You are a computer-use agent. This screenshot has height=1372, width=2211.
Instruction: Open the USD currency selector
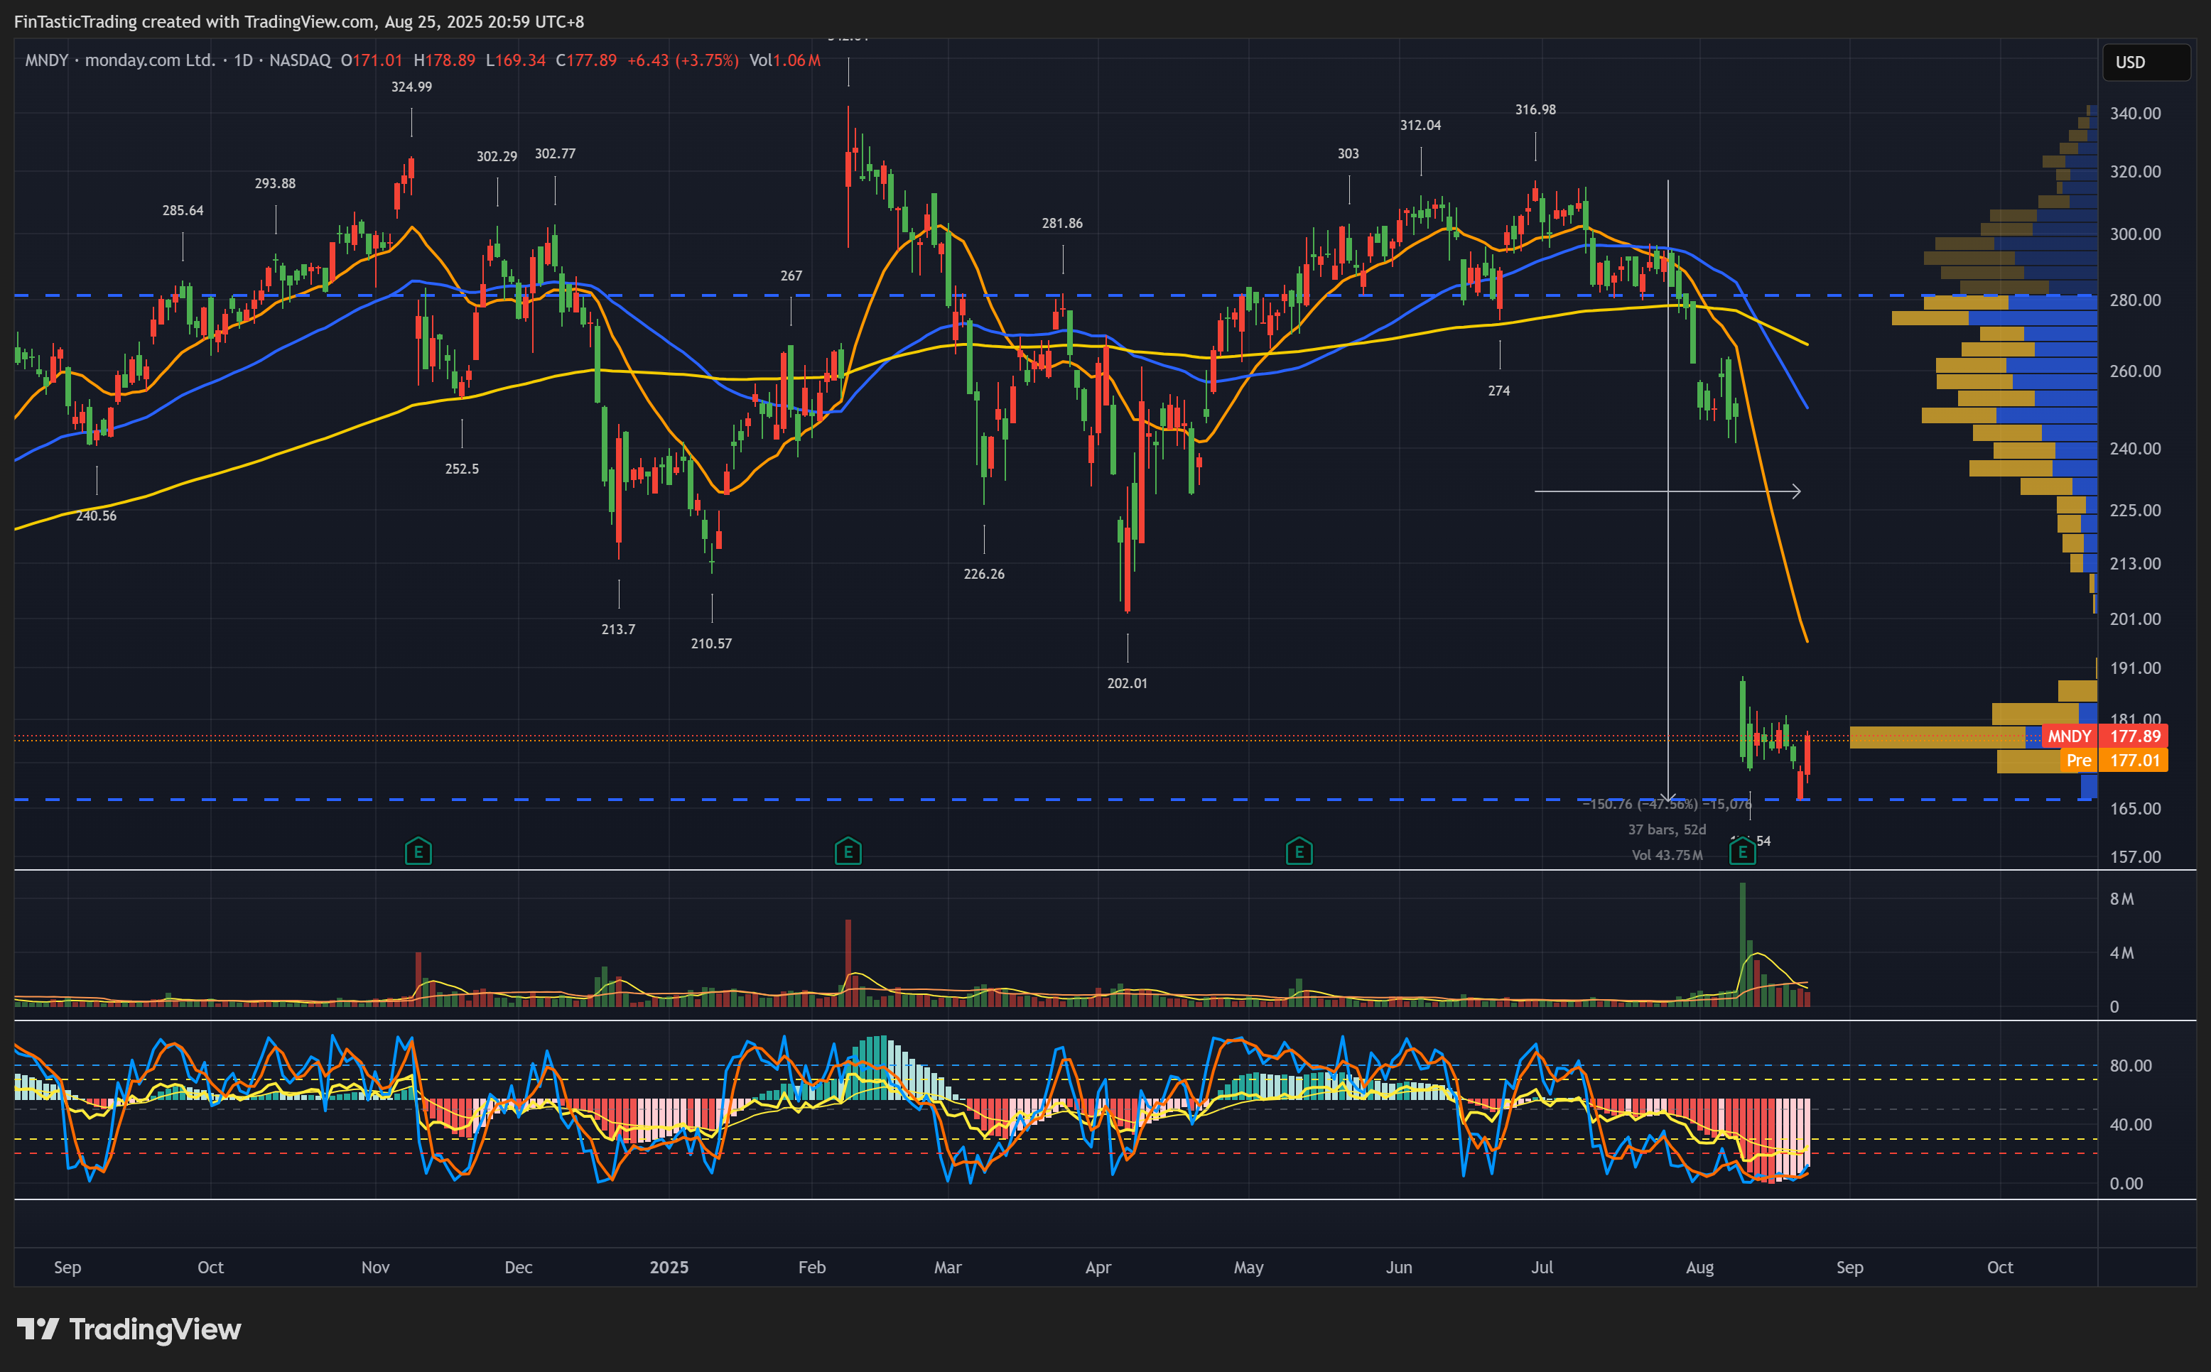tap(2145, 62)
